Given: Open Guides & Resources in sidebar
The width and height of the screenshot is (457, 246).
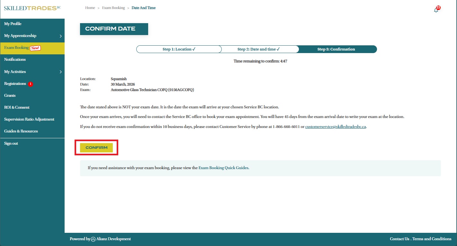Looking at the screenshot, I should tap(21, 131).
